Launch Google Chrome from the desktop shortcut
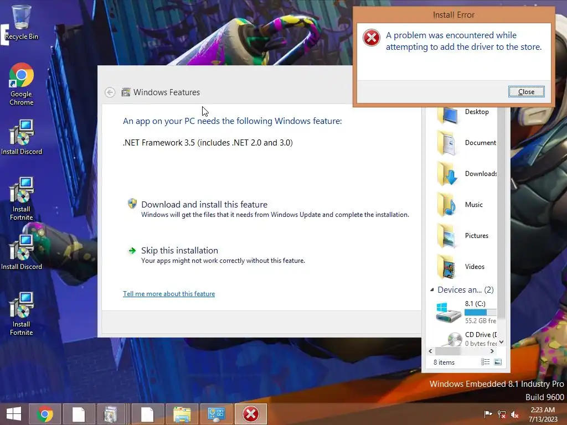Image resolution: width=567 pixels, height=425 pixels. point(22,84)
